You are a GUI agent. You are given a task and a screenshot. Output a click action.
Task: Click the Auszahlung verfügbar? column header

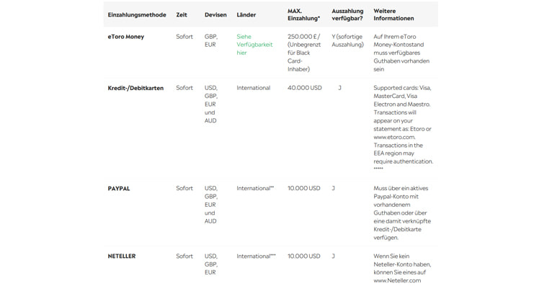(347, 14)
